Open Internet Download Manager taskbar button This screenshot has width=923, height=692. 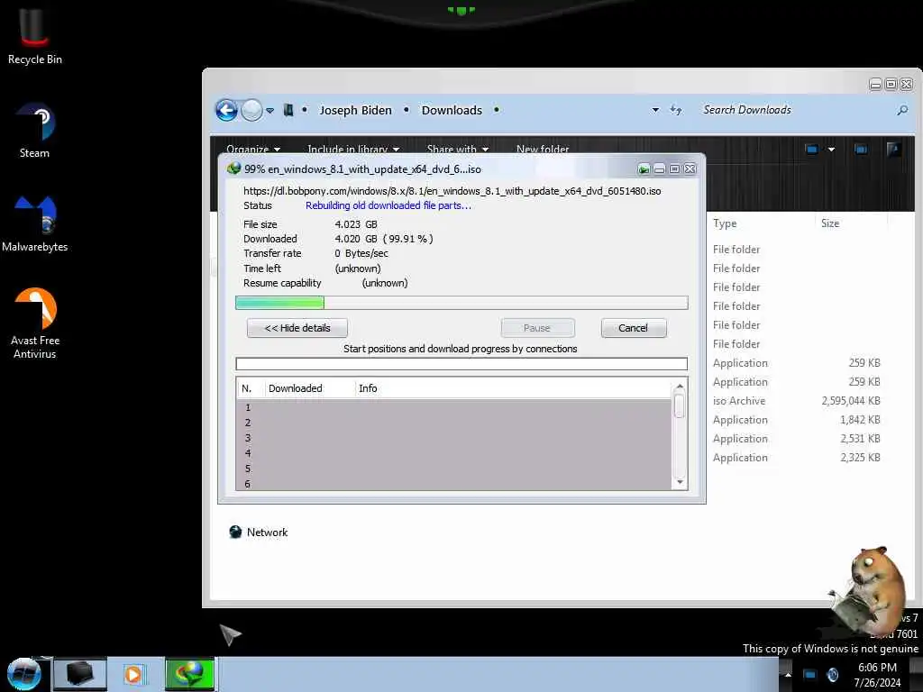[189, 674]
